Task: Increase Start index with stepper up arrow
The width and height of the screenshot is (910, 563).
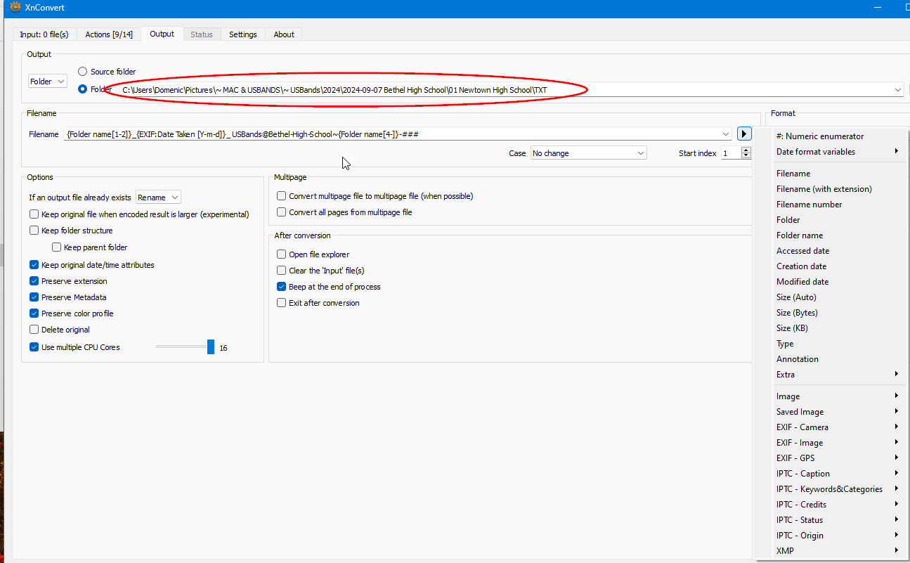Action: (746, 150)
